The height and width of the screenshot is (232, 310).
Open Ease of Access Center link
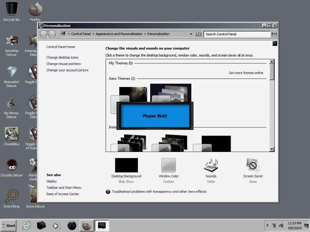[x=62, y=194]
